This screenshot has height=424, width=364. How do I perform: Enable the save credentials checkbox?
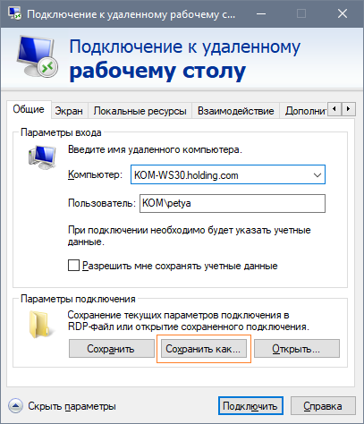pos(73,266)
